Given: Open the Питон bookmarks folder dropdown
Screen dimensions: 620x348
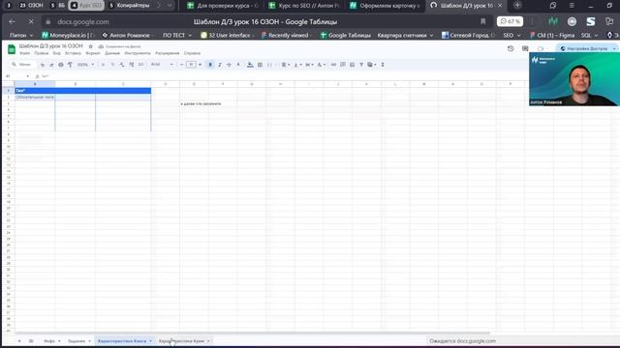Looking at the screenshot, I should (21, 35).
